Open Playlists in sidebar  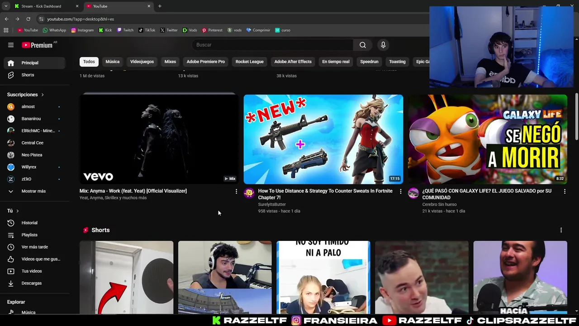coord(35,235)
